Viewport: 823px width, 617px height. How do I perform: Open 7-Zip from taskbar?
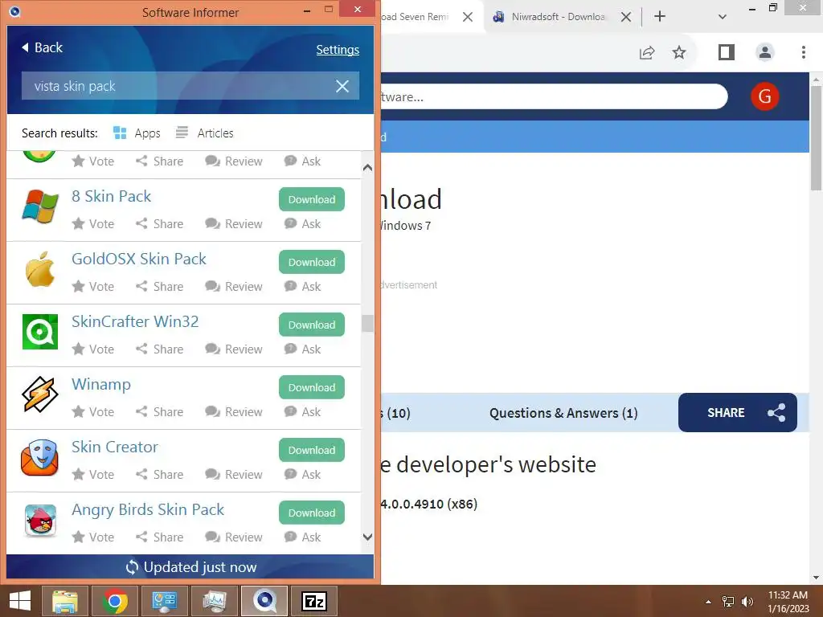314,601
